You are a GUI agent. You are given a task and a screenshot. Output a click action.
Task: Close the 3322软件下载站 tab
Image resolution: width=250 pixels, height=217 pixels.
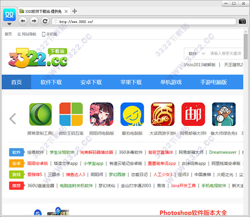coord(66,12)
